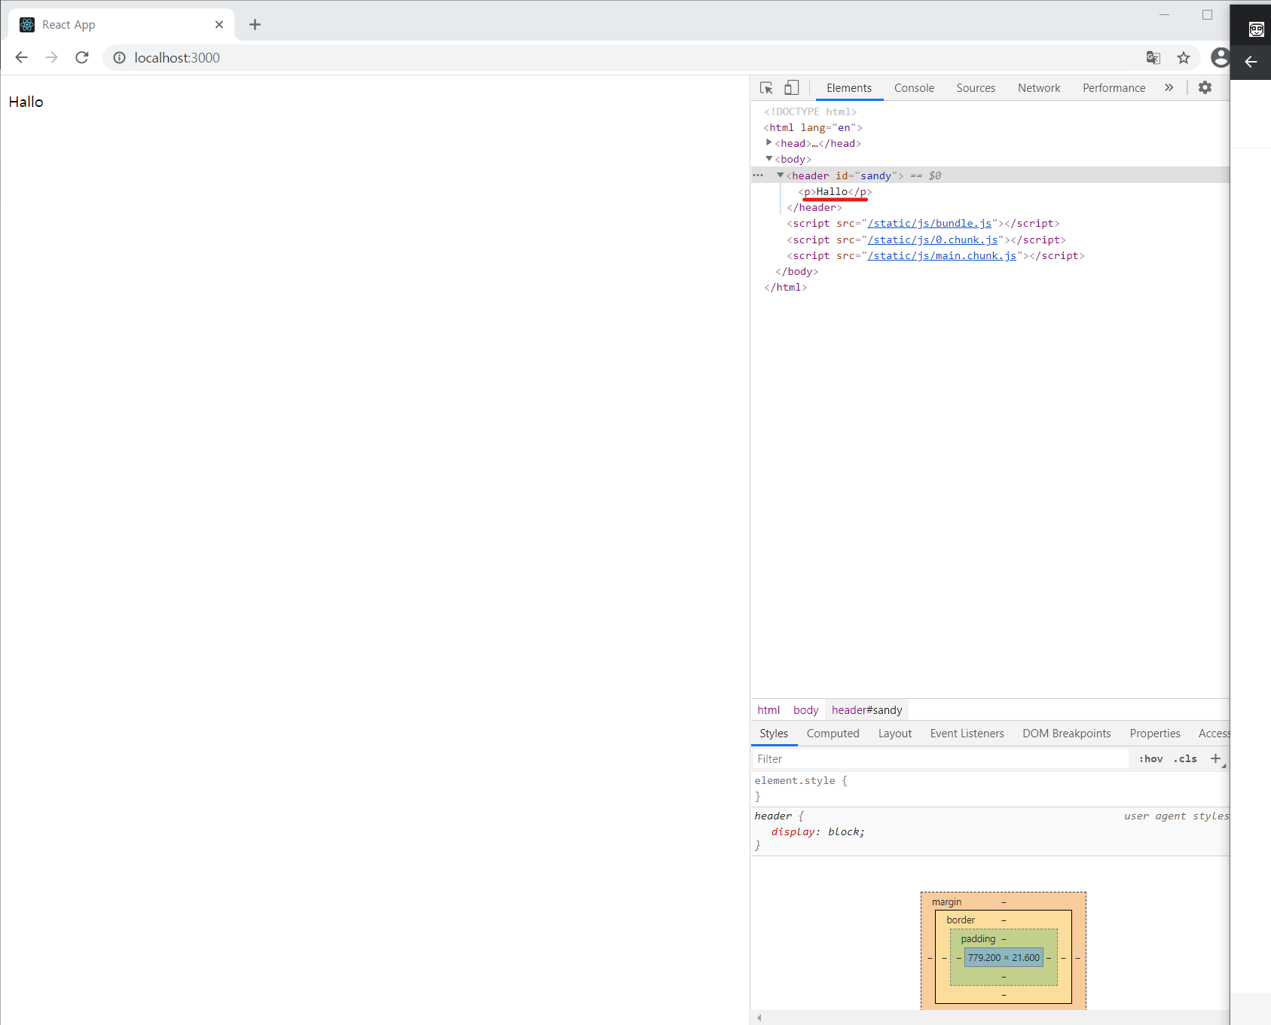Open DevTools settings gear
The image size is (1271, 1025).
1205,87
